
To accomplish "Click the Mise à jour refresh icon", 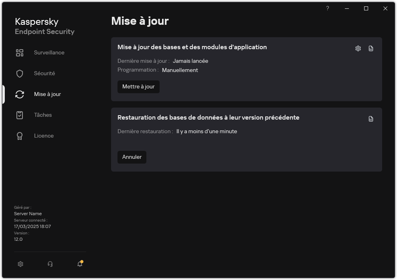I will pyautogui.click(x=20, y=94).
